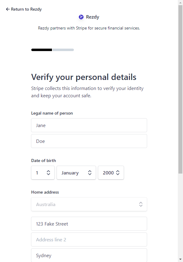Click the Rezdy brand name text
The height and width of the screenshot is (262, 183).
93,17
